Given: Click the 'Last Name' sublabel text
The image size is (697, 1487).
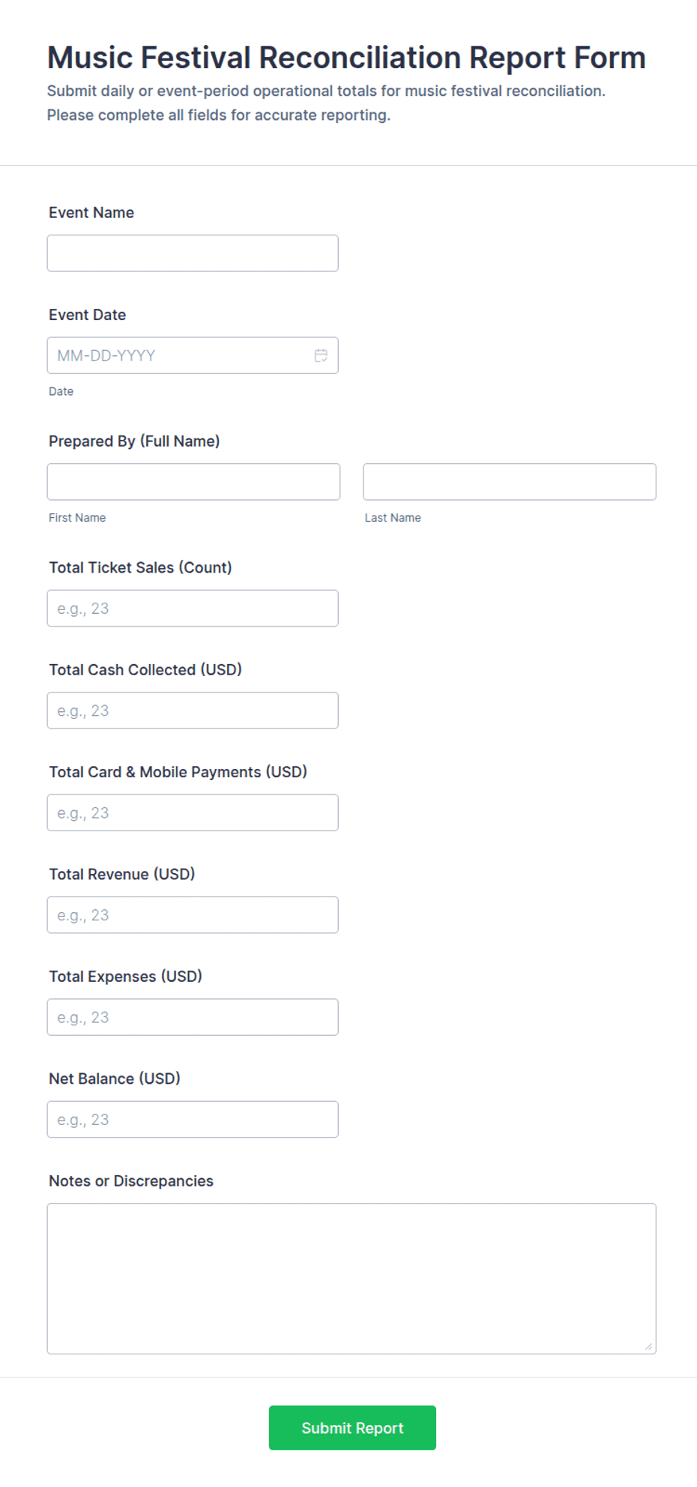Looking at the screenshot, I should pos(393,518).
